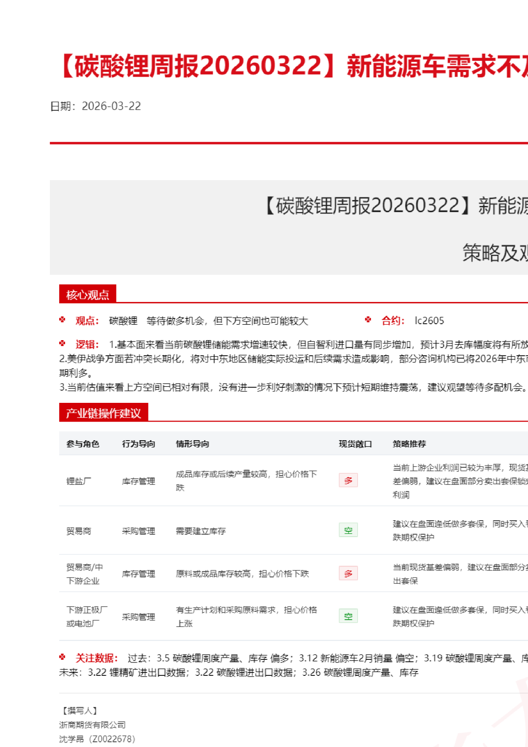Click the green 空 badge in 贸易商 采购管理 row
This screenshot has width=528, height=747.
tap(348, 530)
